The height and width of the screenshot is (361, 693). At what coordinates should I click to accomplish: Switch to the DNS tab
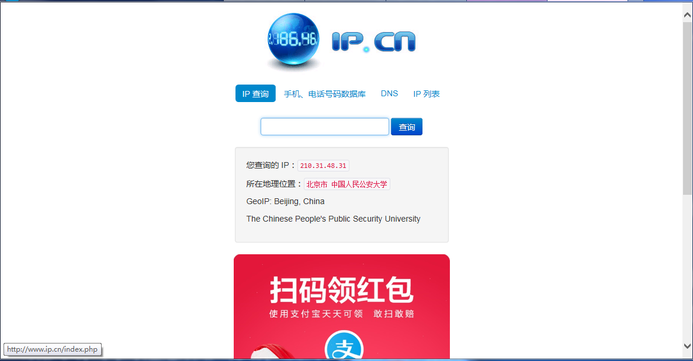tap(389, 93)
